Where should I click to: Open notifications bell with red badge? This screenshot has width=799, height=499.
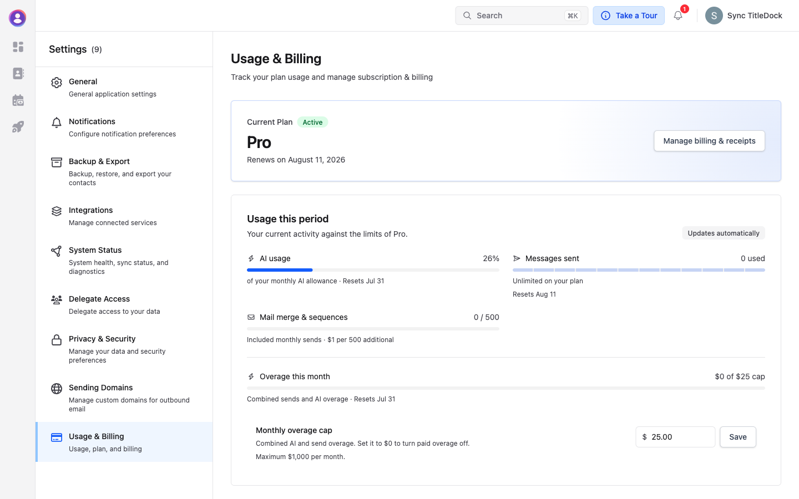678,16
